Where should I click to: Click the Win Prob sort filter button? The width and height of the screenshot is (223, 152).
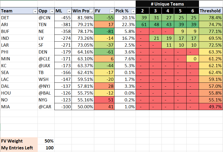click(x=91, y=11)
